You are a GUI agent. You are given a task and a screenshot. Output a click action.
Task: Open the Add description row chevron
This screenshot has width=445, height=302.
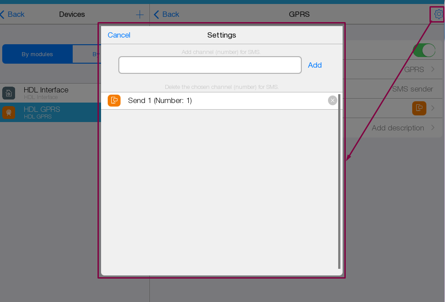coord(433,128)
